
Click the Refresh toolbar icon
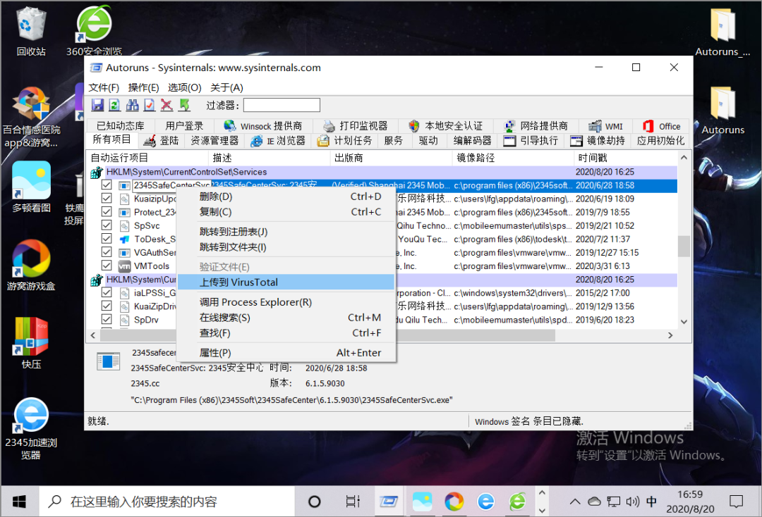coord(114,105)
